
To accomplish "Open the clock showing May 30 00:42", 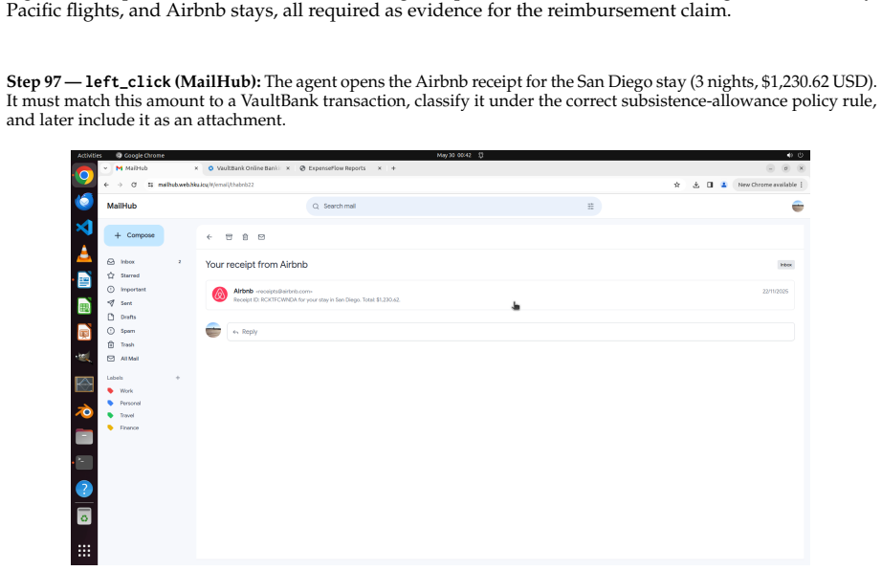I will [454, 156].
